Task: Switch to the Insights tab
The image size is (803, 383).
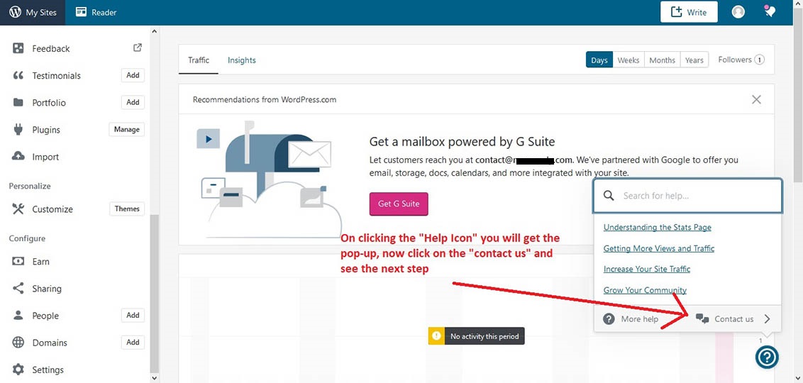Action: pyautogui.click(x=242, y=60)
